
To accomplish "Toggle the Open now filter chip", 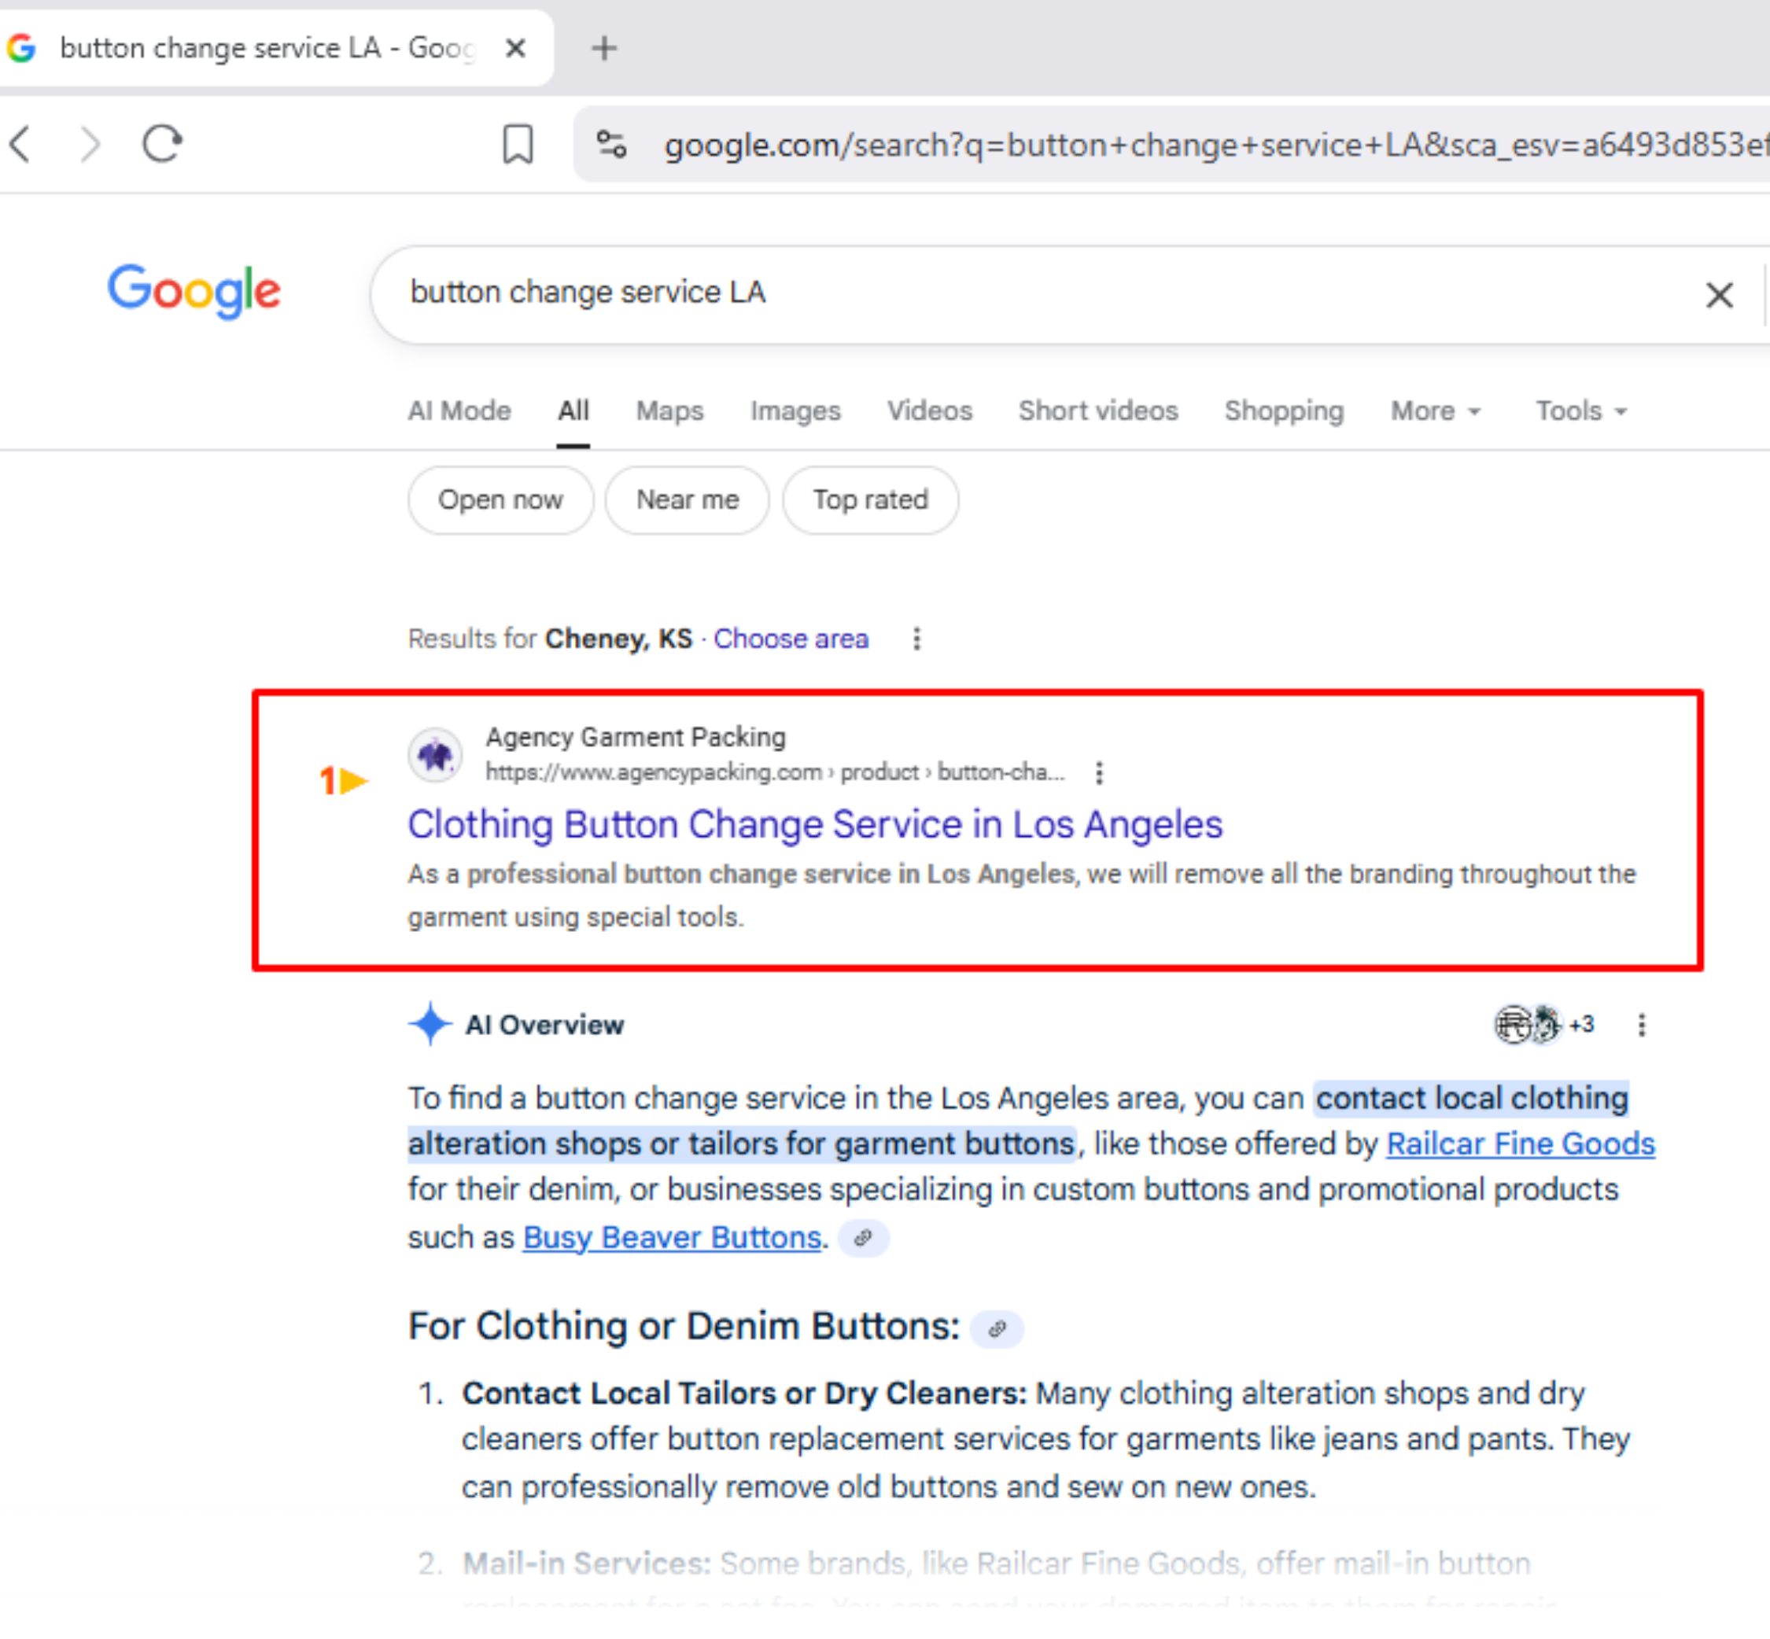I will point(500,500).
